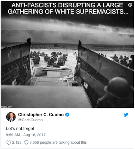Image resolution: width=135 pixels, height=149 pixels.
Task: Open the imgflip.com watermark
Action: [6, 107]
